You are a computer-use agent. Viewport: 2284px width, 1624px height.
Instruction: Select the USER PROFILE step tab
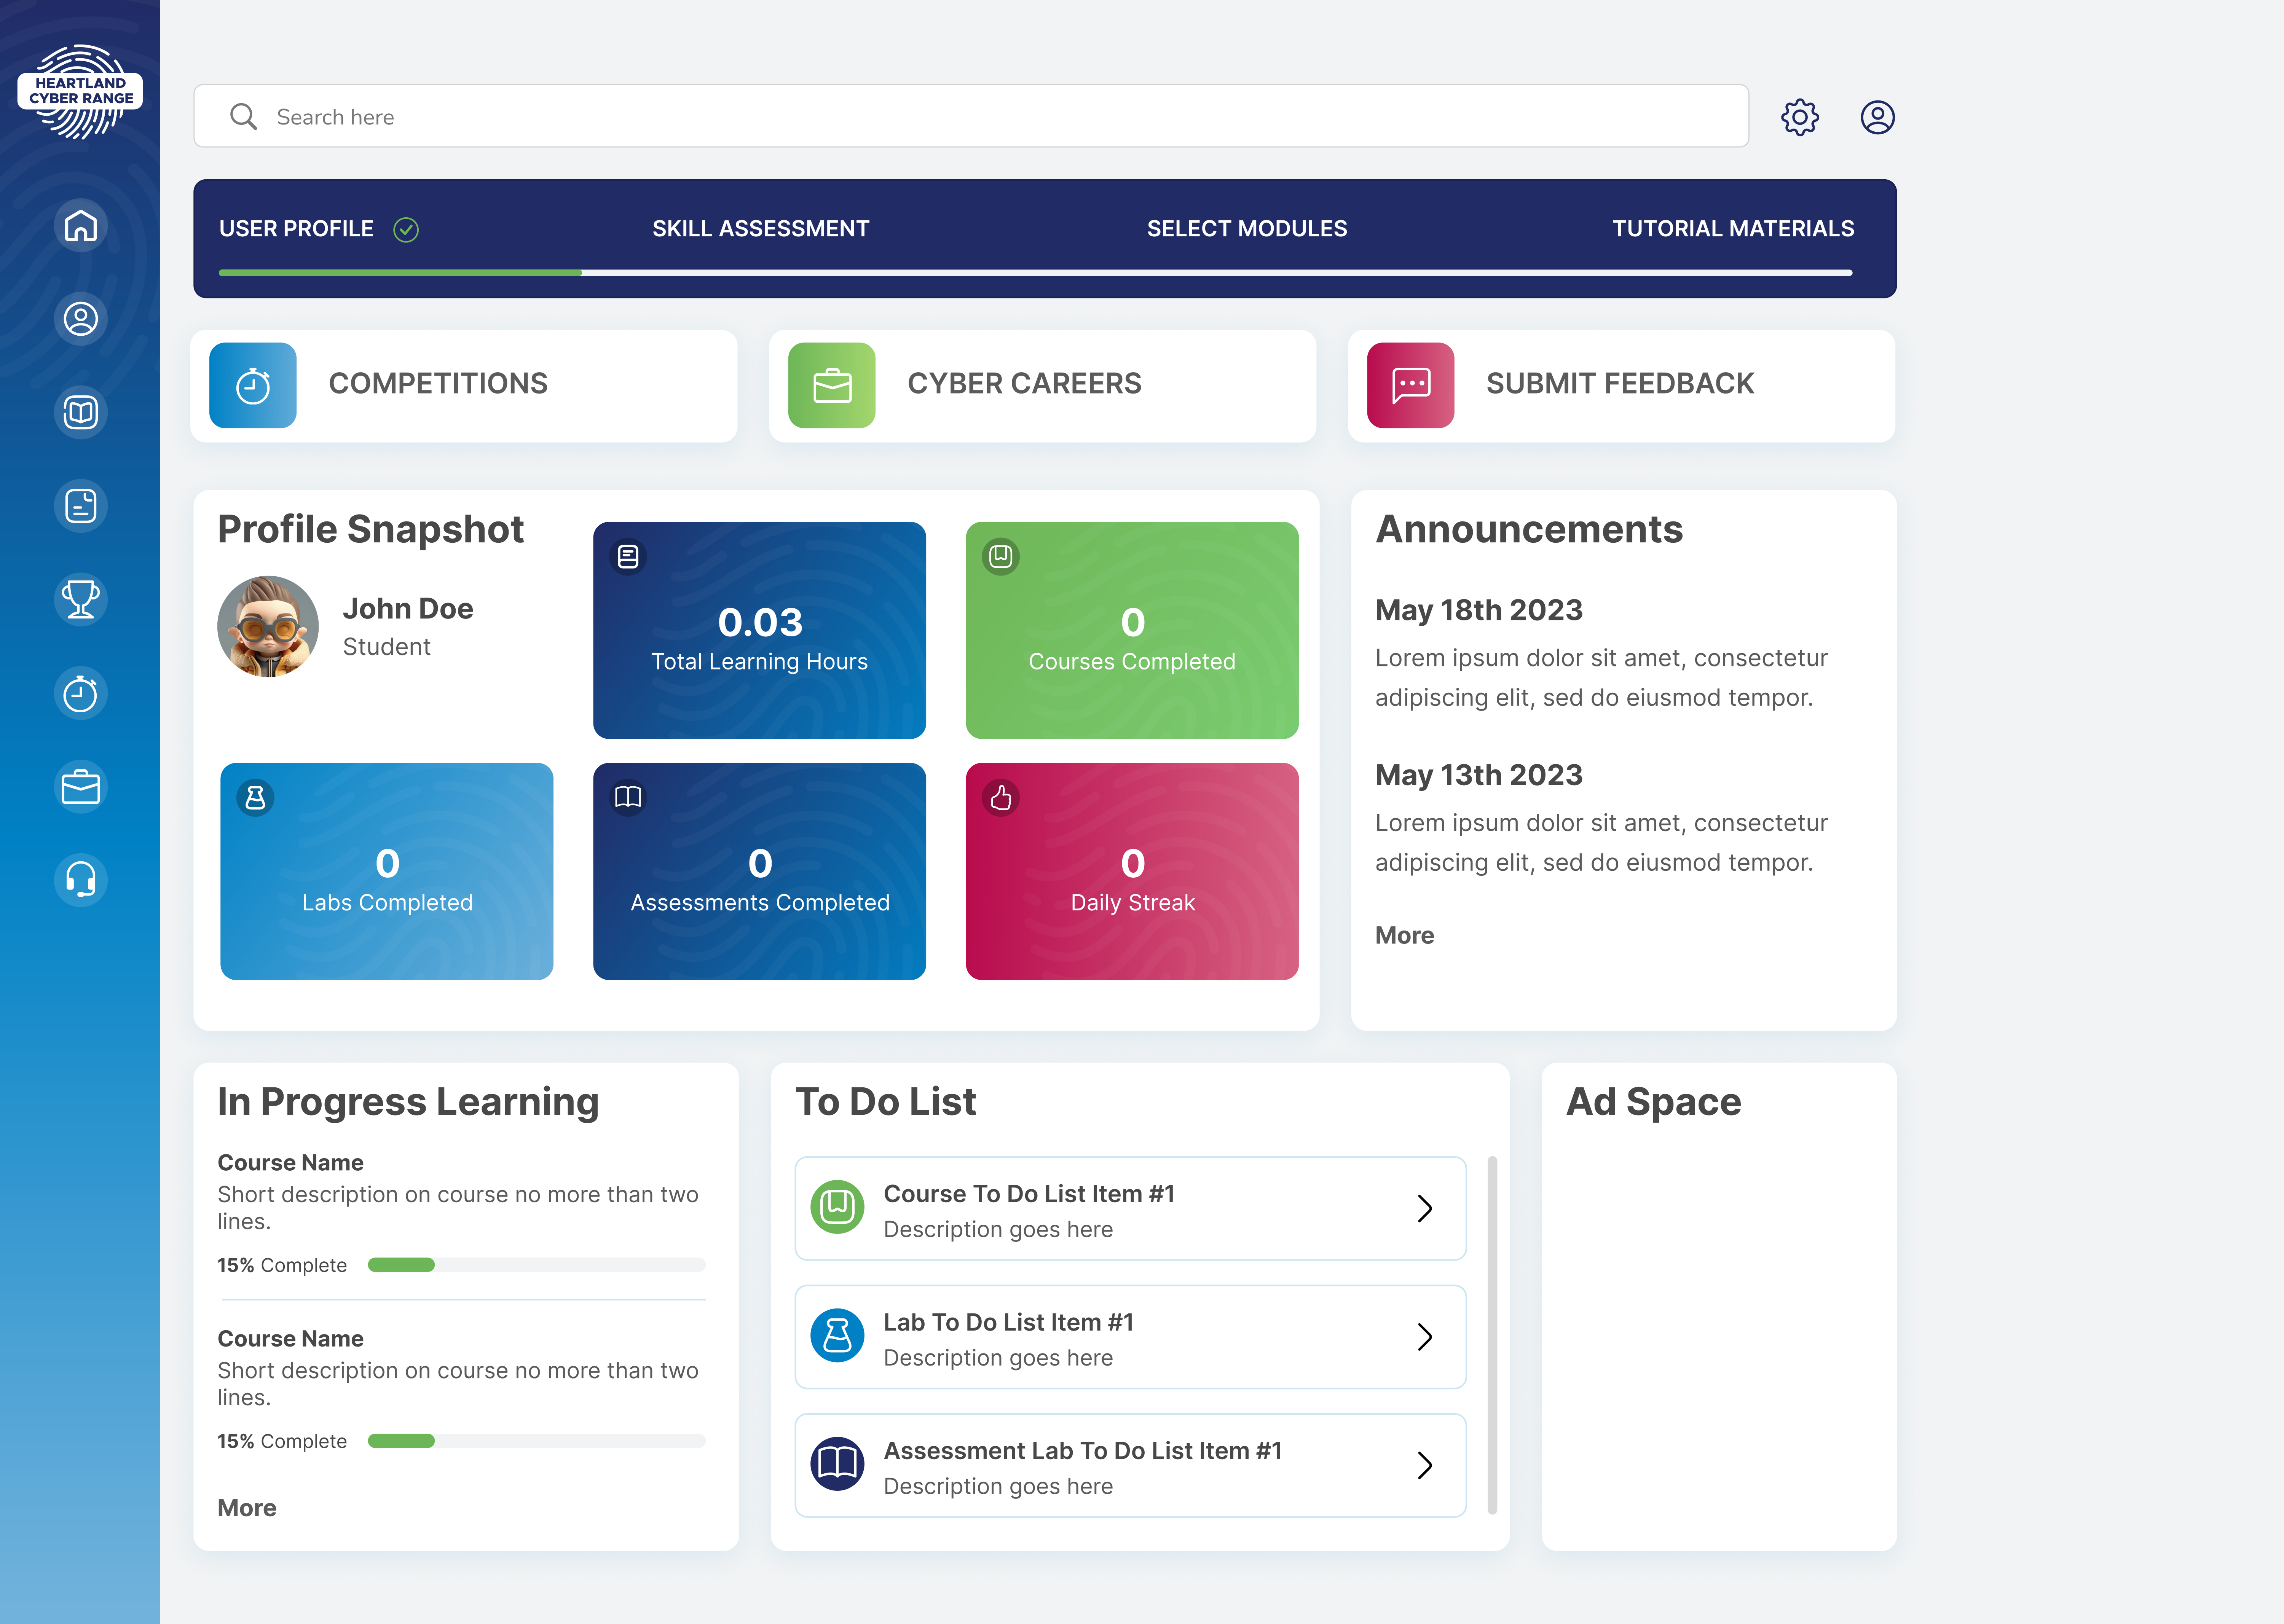[296, 229]
